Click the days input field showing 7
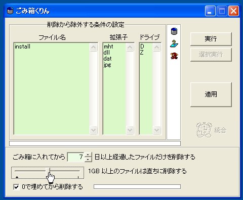 pyautogui.click(x=76, y=157)
